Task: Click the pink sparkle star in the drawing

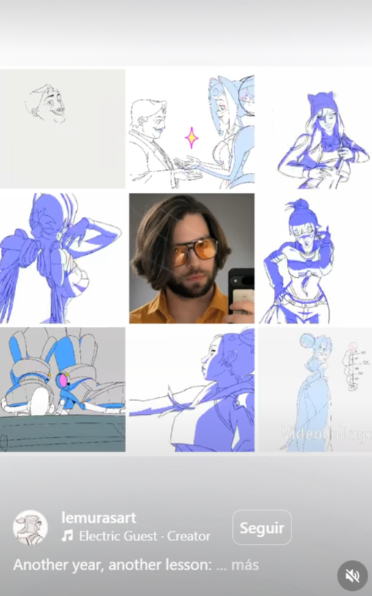Action: 192,138
